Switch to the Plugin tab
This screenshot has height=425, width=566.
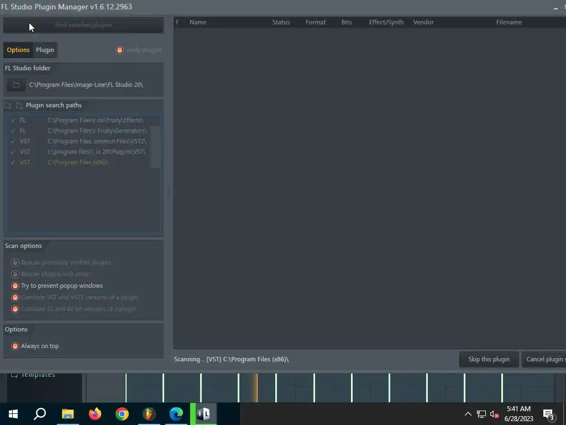[x=45, y=50]
